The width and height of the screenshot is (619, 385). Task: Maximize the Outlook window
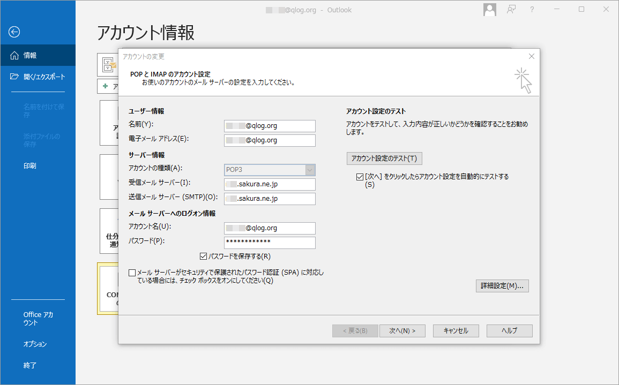[x=581, y=10]
